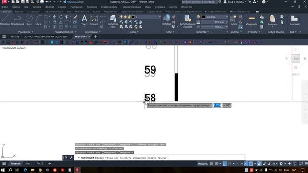Toggle object snap in status bar

coord(251,164)
